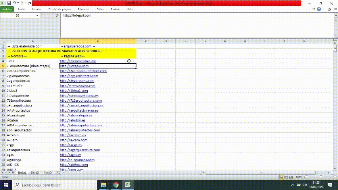Click the Select All corner button
The width and height of the screenshot is (338, 190).
point(3,41)
